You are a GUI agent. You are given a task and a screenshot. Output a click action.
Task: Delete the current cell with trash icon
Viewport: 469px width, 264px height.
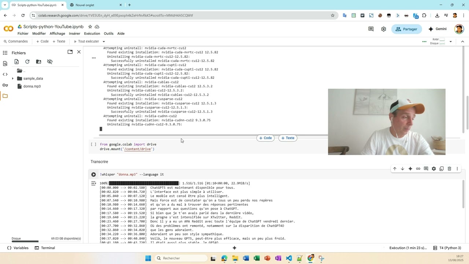tap(449, 169)
